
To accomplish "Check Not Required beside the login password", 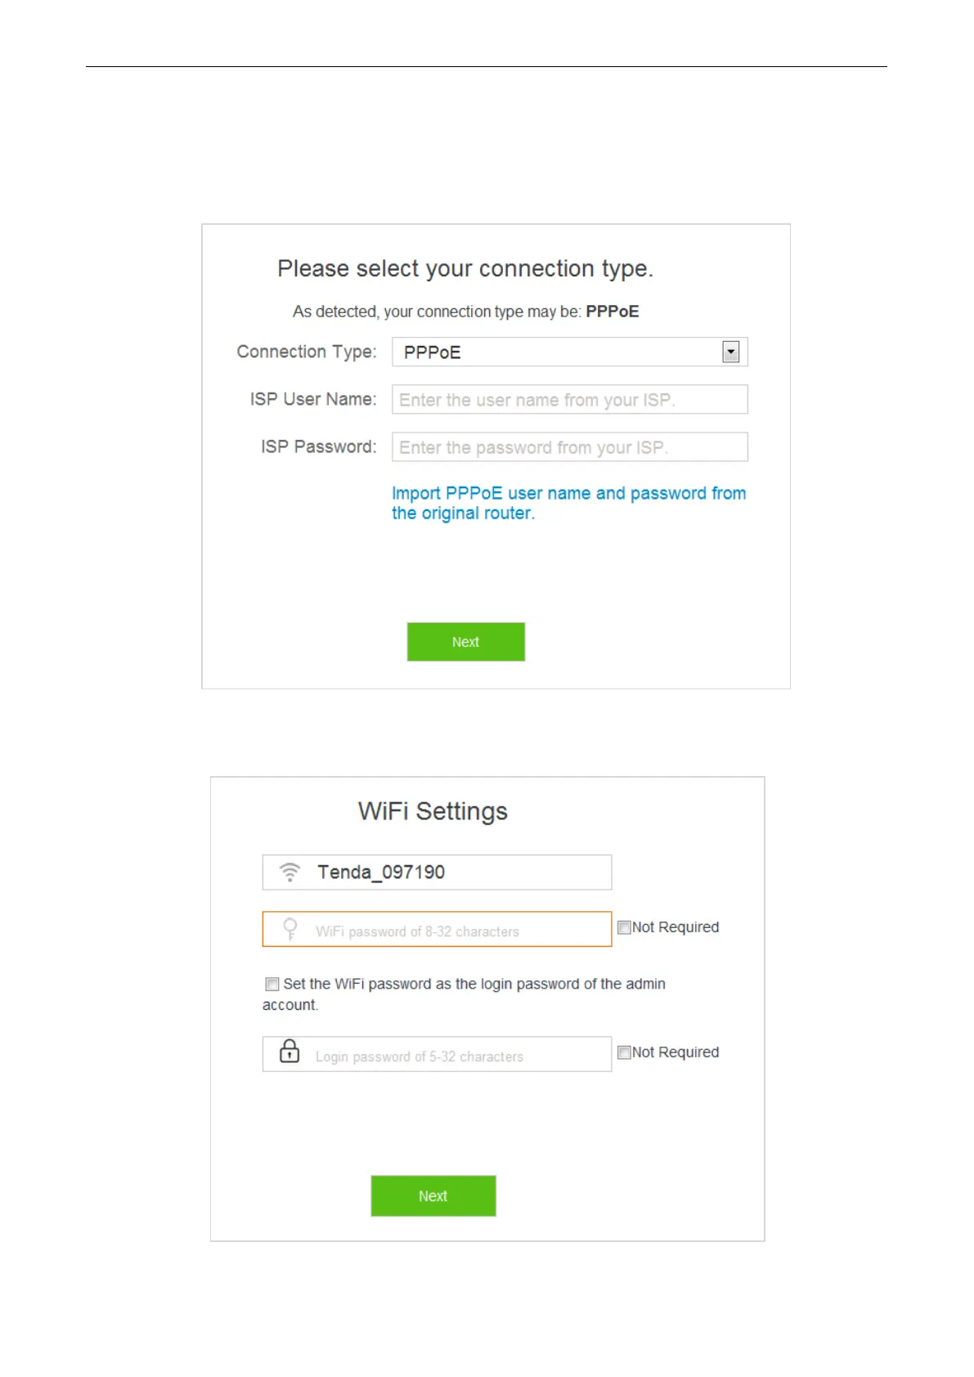I will 624,1052.
